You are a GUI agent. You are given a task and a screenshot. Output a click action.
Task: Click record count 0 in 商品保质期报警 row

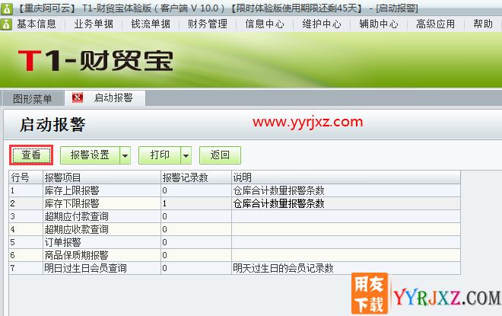coord(196,255)
